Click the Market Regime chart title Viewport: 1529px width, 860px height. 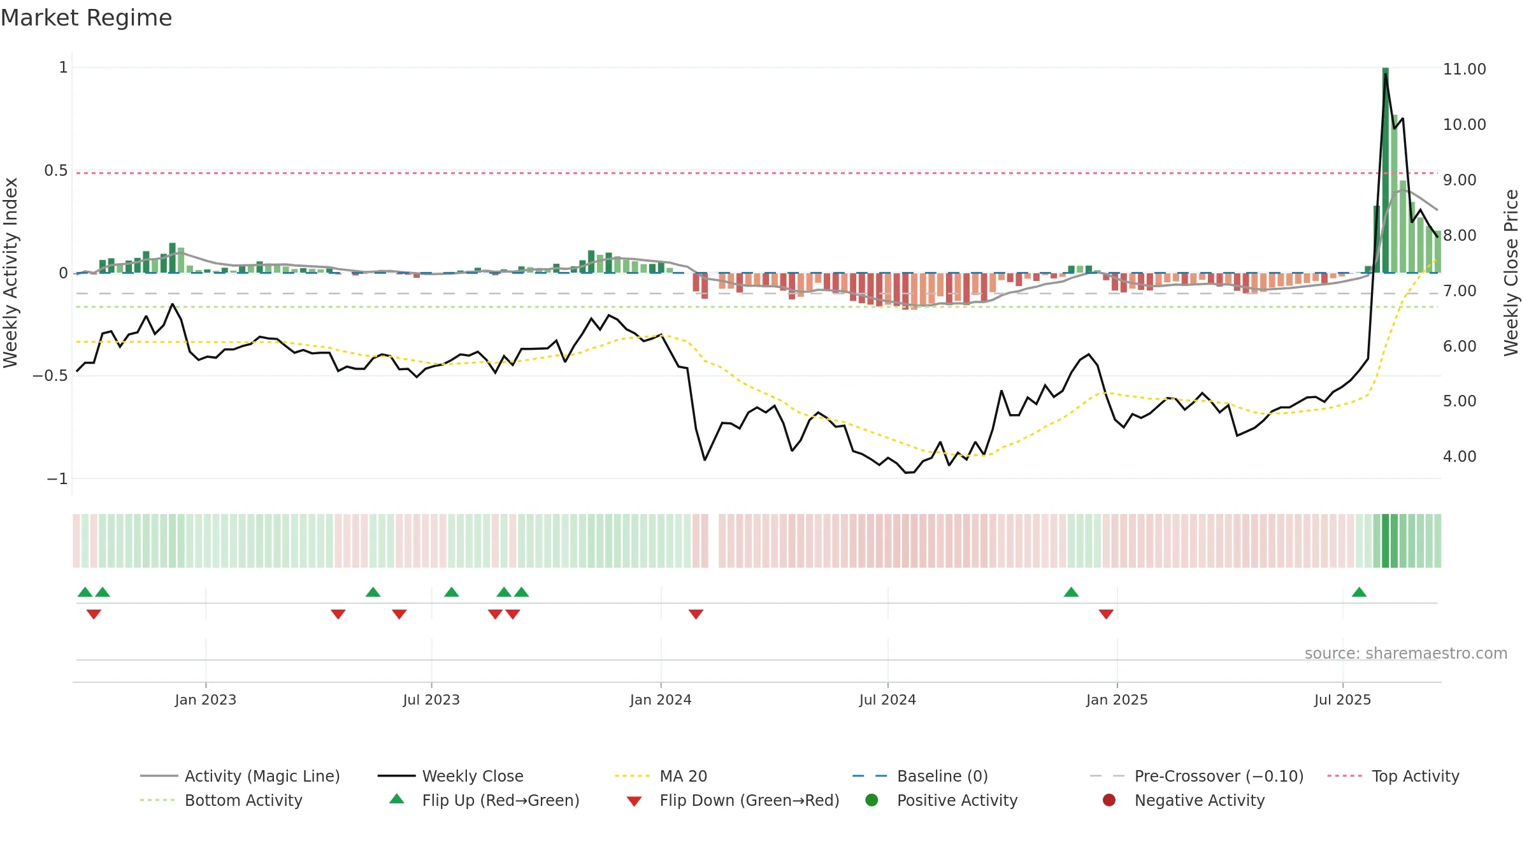point(86,18)
